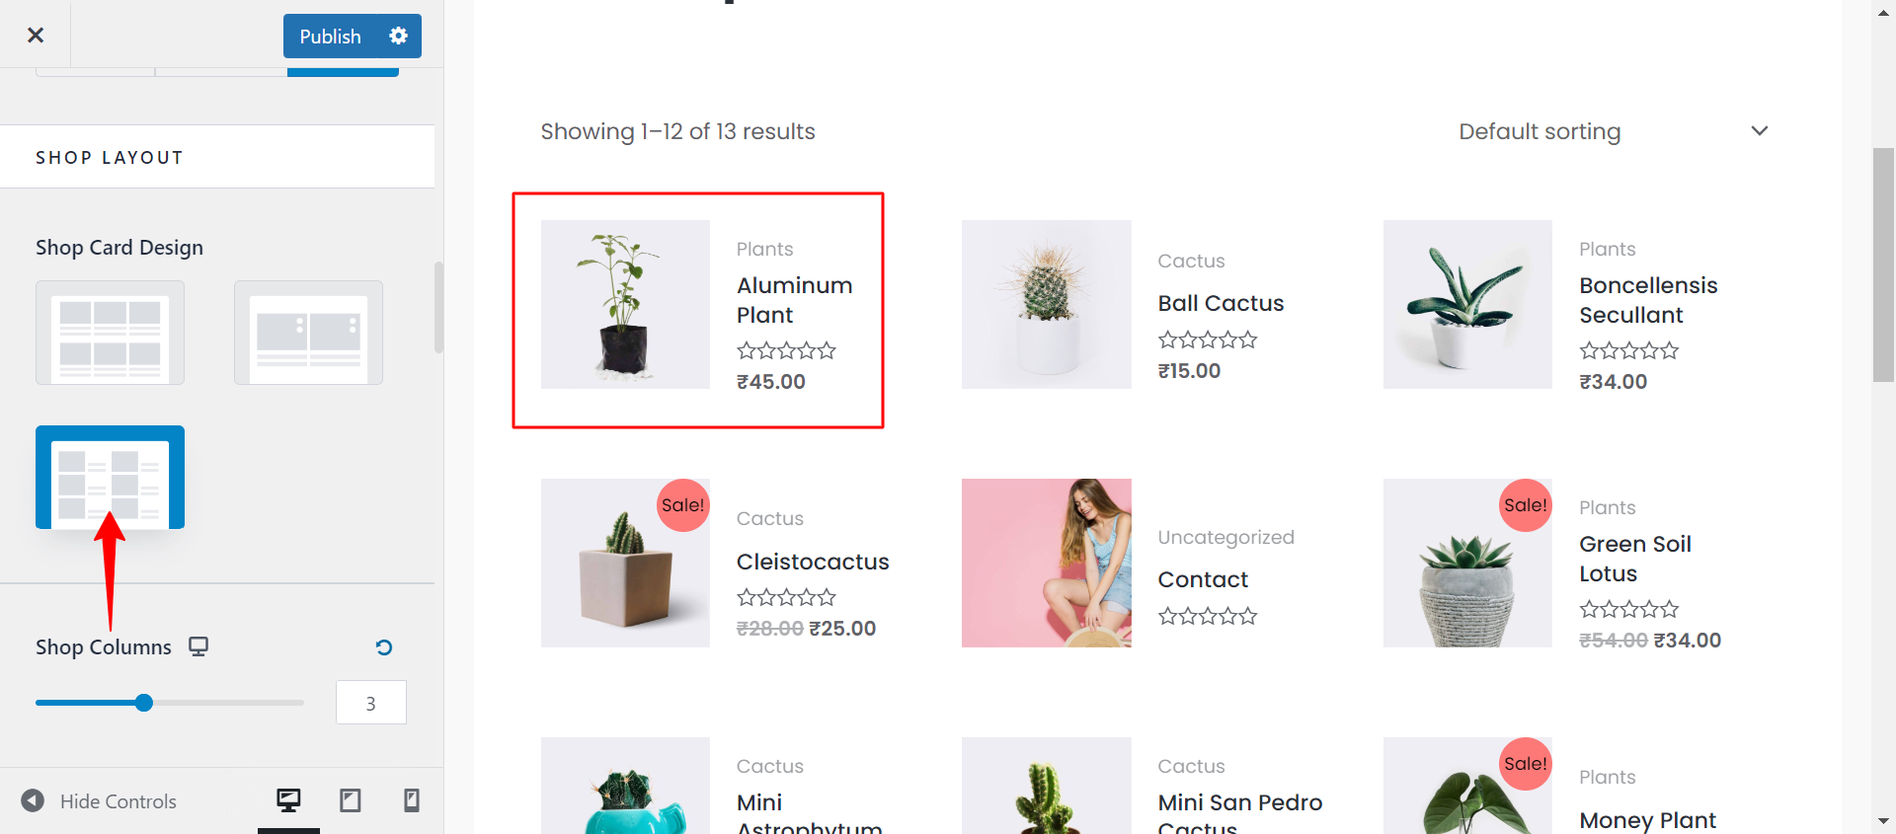This screenshot has width=1896, height=834.
Task: Select the second list-style shop card design
Action: 307,333
